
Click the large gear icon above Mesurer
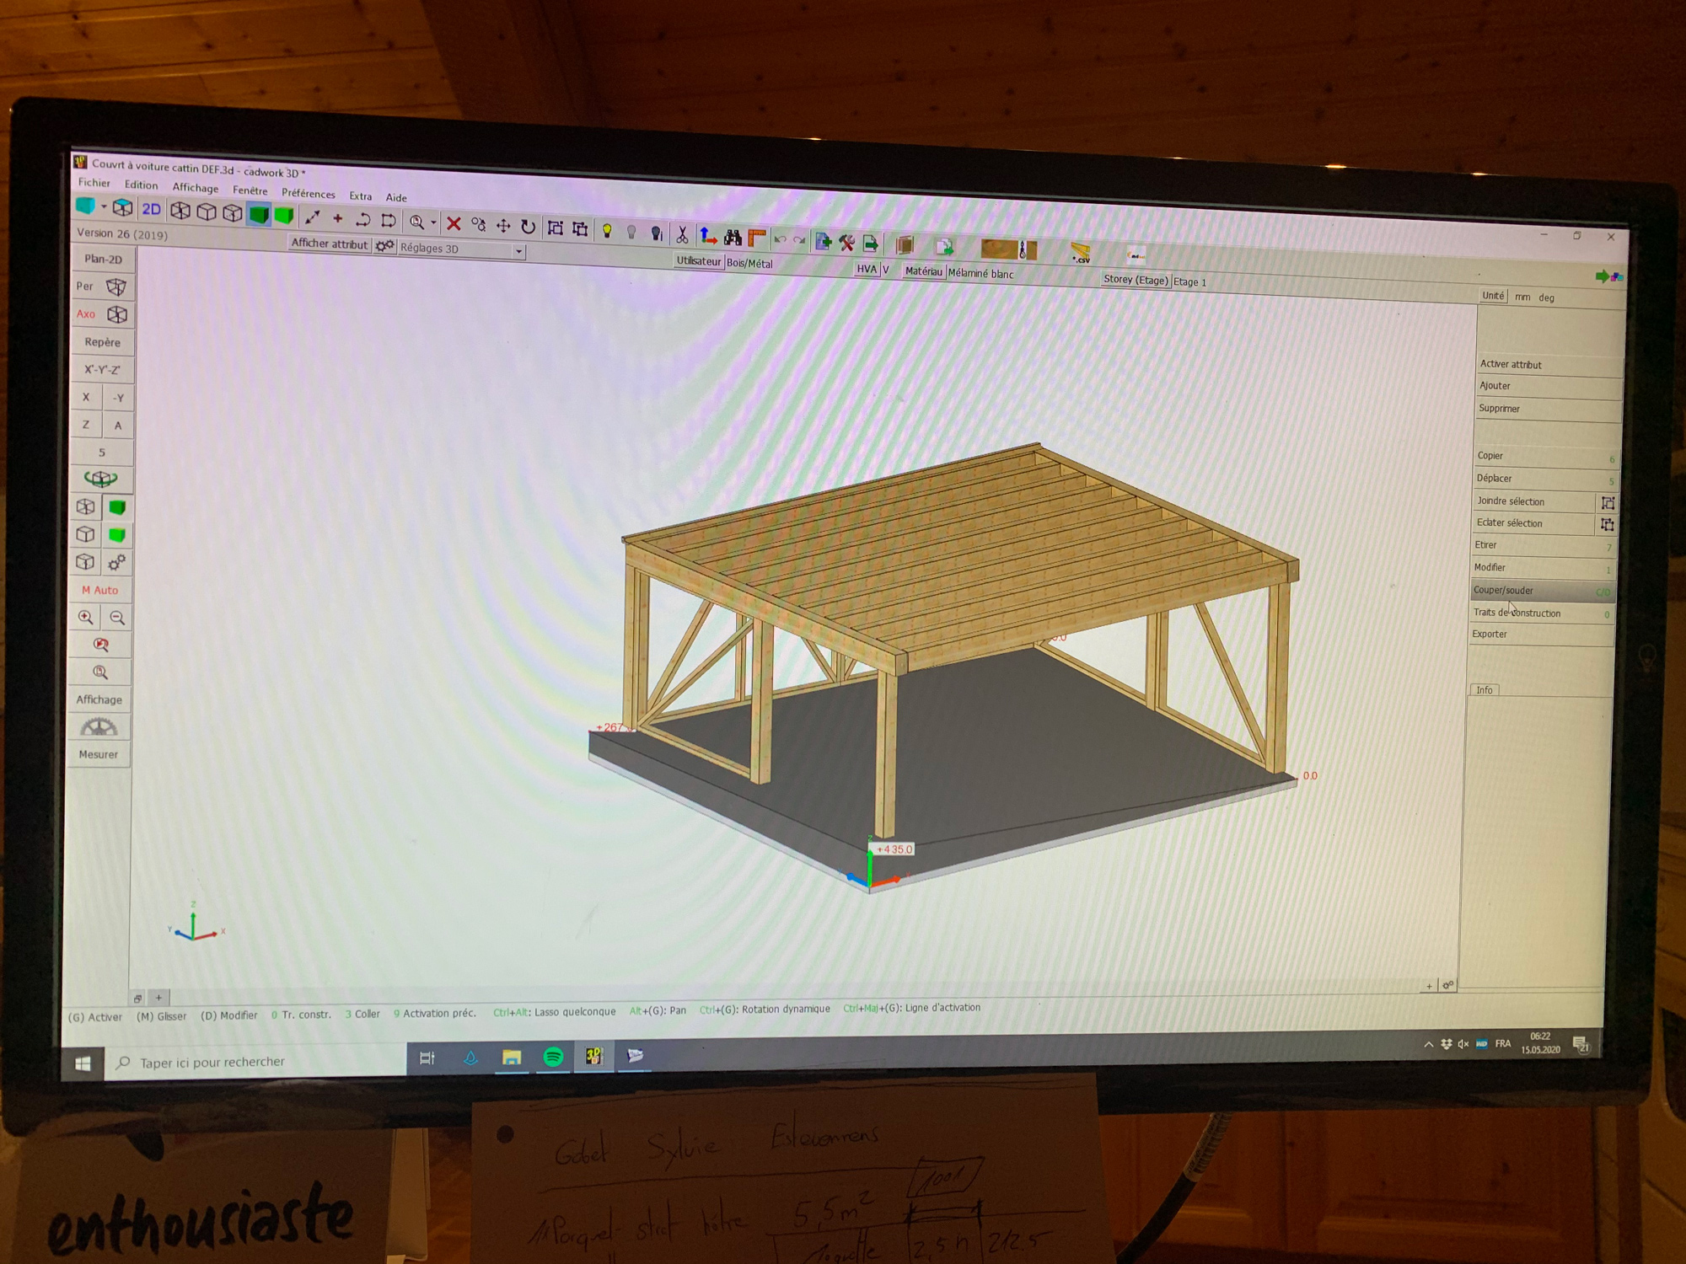tap(99, 726)
